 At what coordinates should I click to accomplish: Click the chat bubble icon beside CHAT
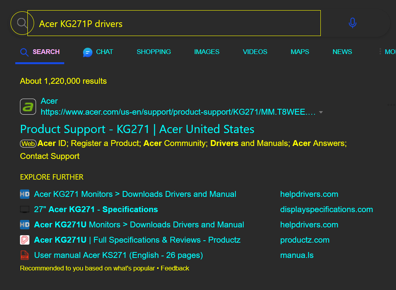[87, 51]
